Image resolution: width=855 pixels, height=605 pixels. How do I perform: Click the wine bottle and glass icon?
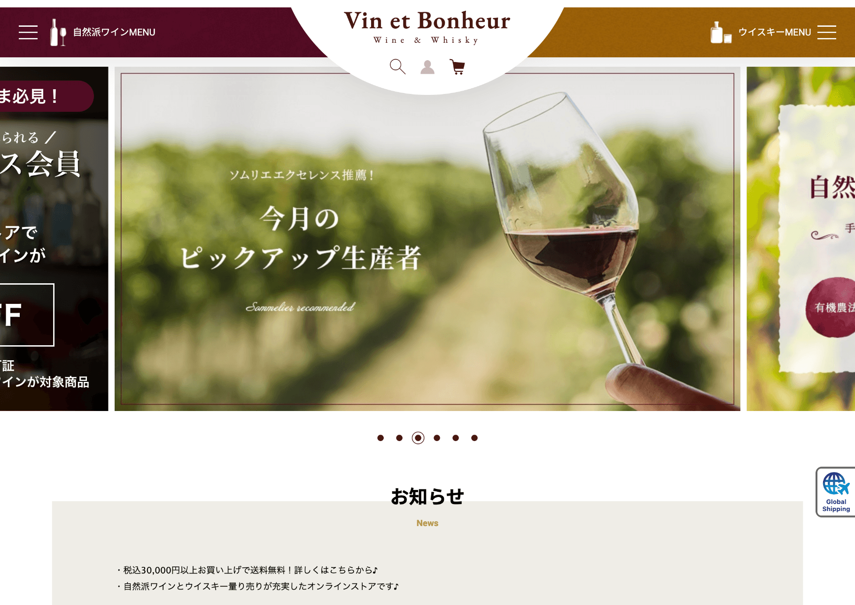(58, 32)
